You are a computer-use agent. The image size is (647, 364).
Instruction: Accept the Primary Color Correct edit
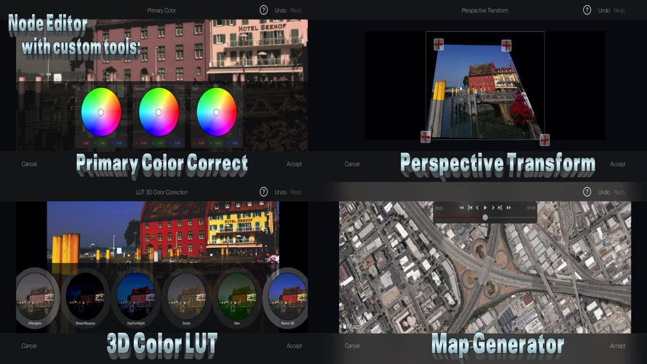[294, 164]
